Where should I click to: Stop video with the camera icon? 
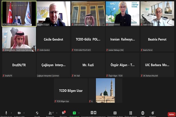19,113
